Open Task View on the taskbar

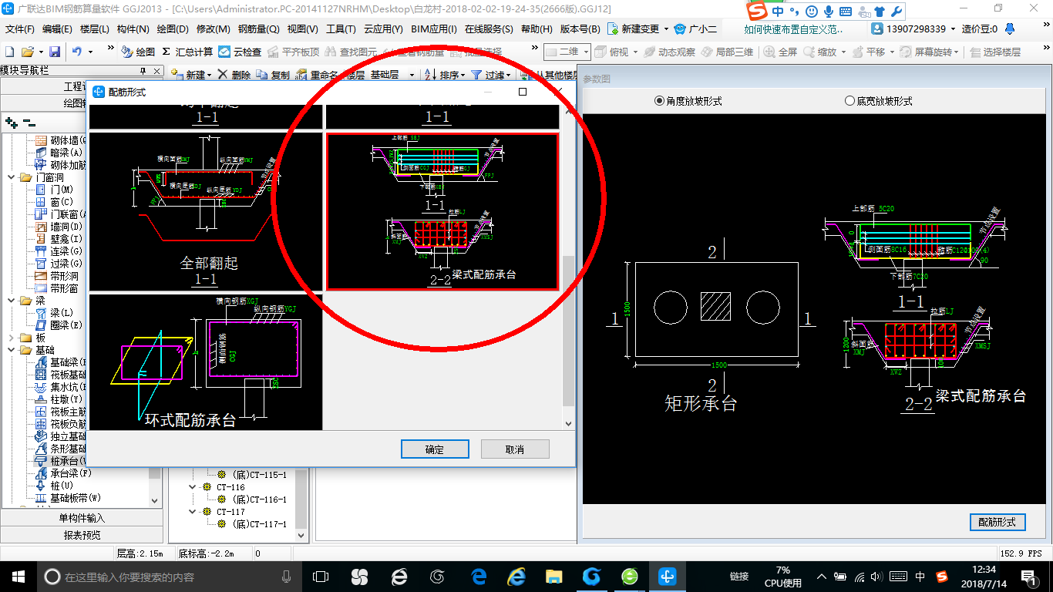[320, 577]
